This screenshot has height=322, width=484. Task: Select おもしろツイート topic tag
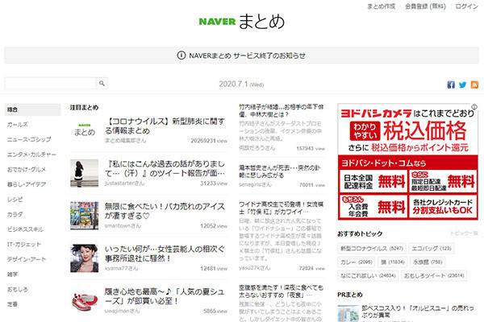[x=434, y=275]
